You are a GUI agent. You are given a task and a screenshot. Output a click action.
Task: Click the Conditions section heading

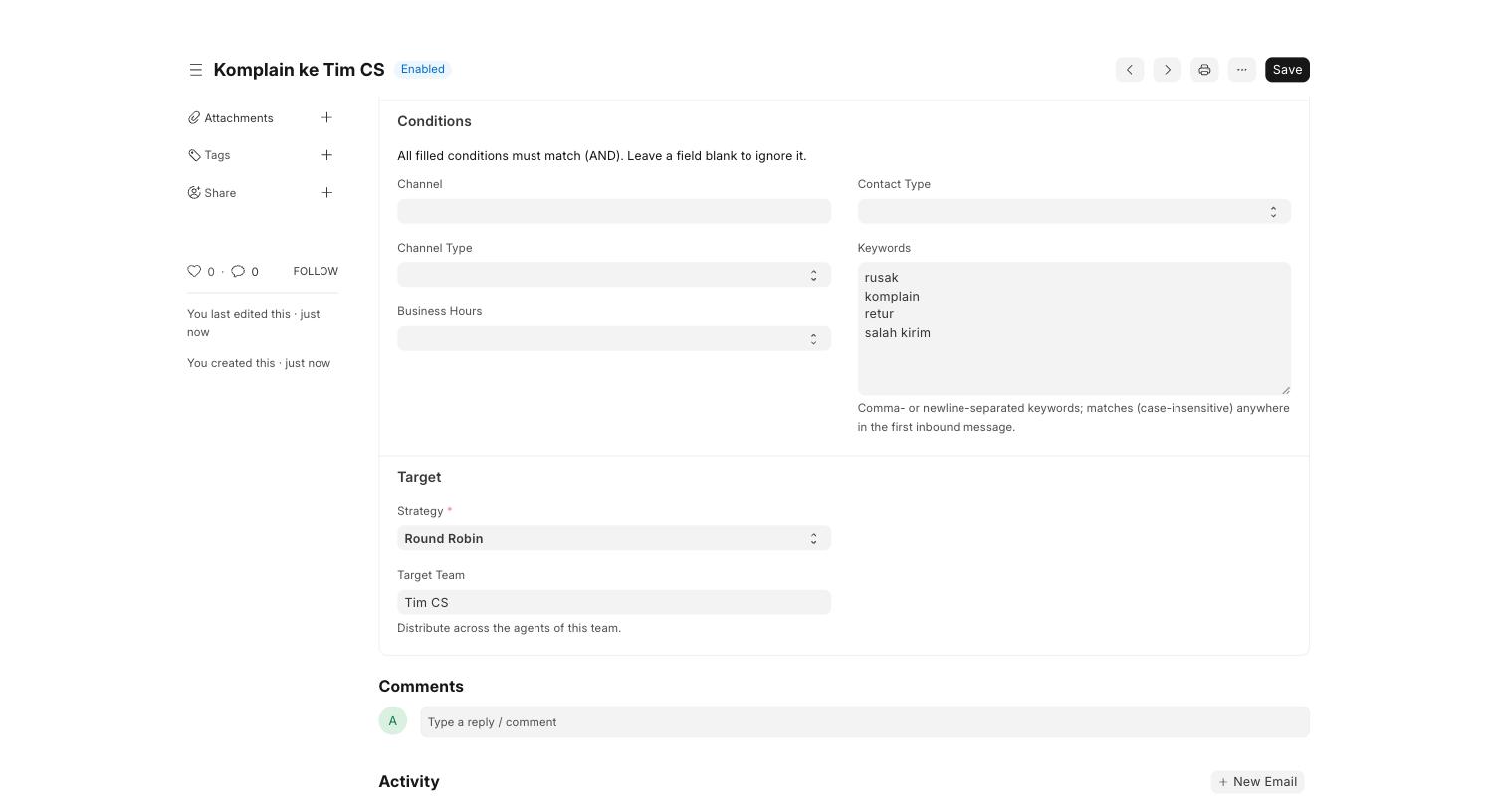434,121
